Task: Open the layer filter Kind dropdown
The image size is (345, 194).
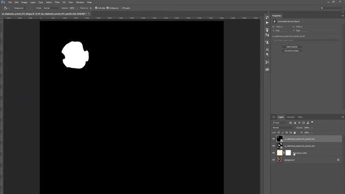Action: coord(280,123)
